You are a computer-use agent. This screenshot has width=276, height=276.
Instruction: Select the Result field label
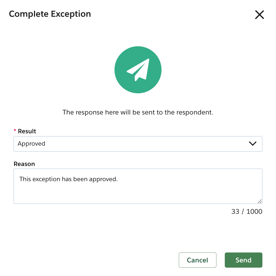27,131
